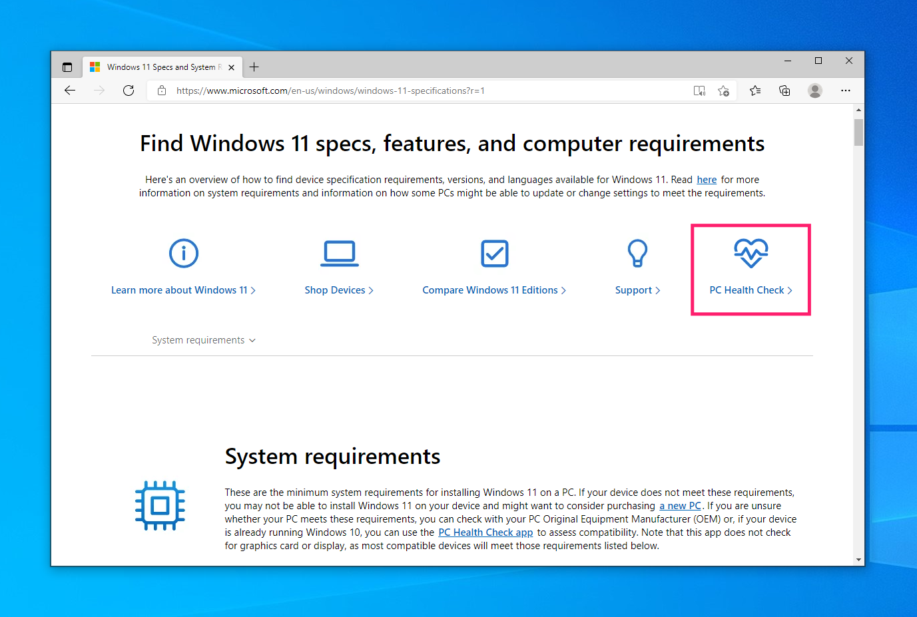Click the 'here' link in overview
The height and width of the screenshot is (617, 917).
707,180
